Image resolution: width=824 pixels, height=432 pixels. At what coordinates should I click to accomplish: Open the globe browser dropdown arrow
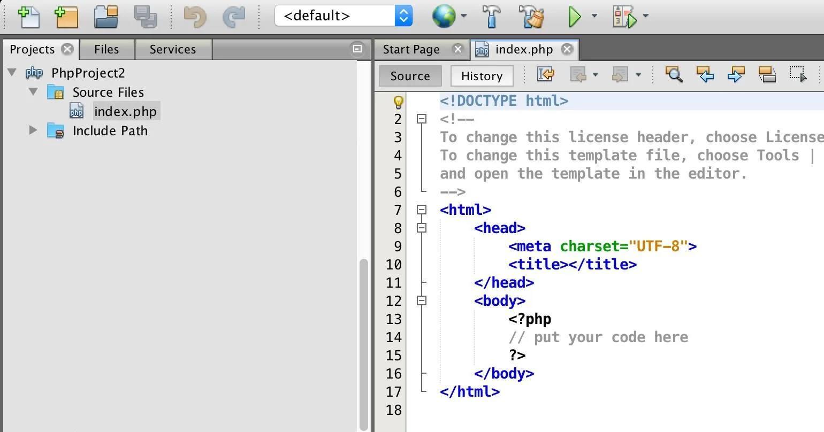pos(463,16)
